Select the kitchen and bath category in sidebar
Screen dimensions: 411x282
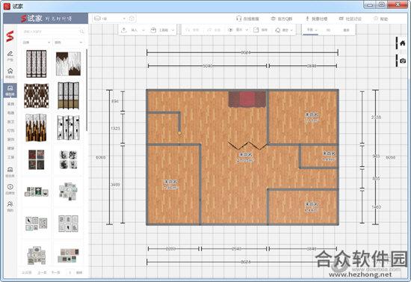(10, 122)
